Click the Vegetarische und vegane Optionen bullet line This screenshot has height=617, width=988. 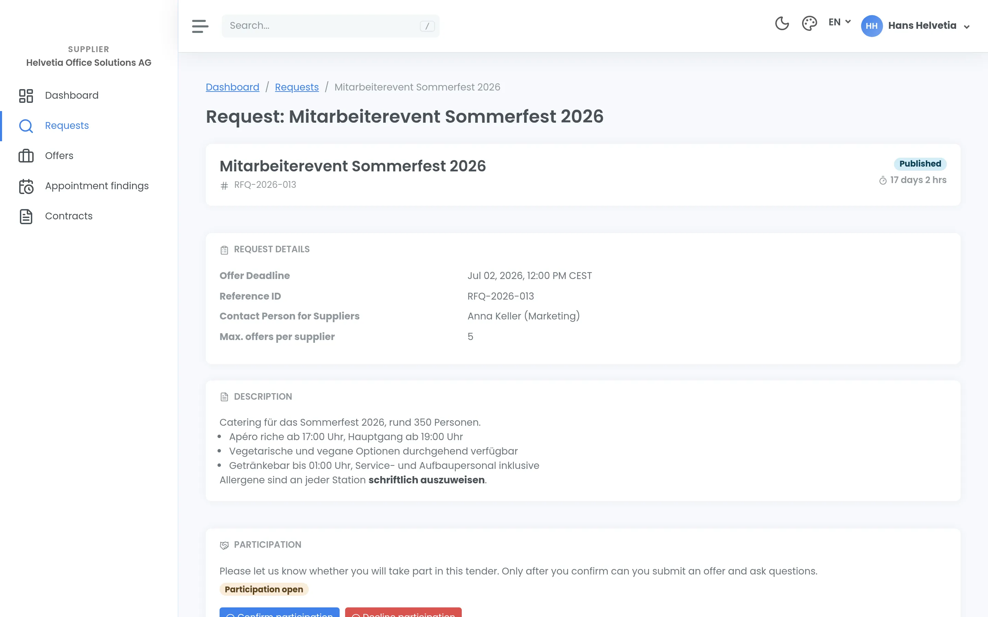pos(373,451)
